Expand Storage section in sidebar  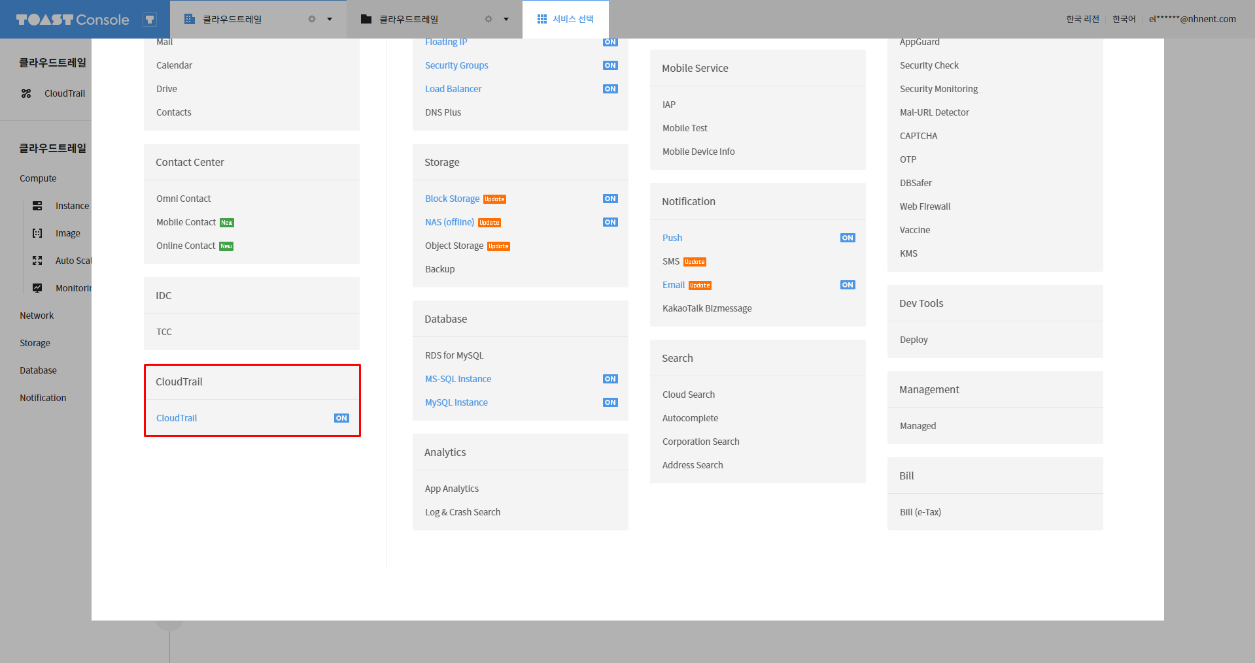[x=35, y=343]
